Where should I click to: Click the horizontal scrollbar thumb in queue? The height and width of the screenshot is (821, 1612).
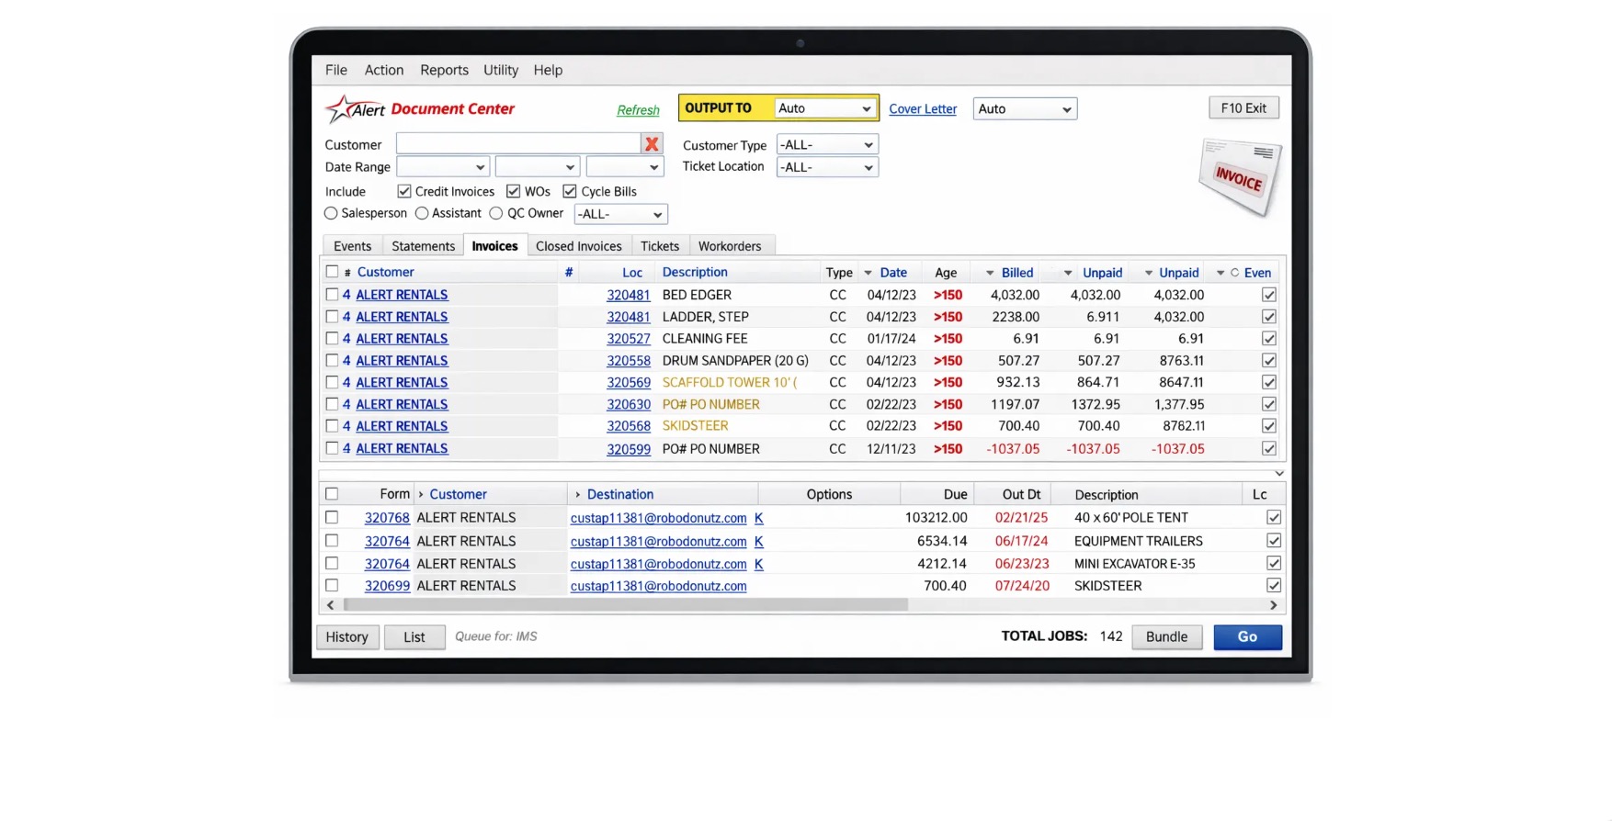[x=625, y=605]
